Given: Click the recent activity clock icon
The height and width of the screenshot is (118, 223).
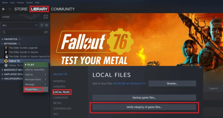Looking at the screenshot, I should point(42,25).
